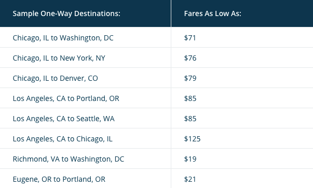
Task: Select Richmond, VA to Washington, DC route
Action: [x=69, y=159]
